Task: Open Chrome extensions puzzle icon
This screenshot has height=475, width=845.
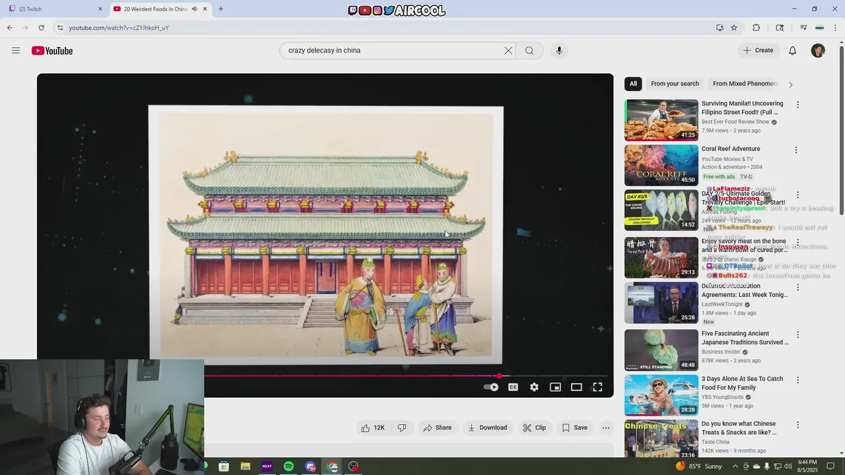Action: coord(757,28)
